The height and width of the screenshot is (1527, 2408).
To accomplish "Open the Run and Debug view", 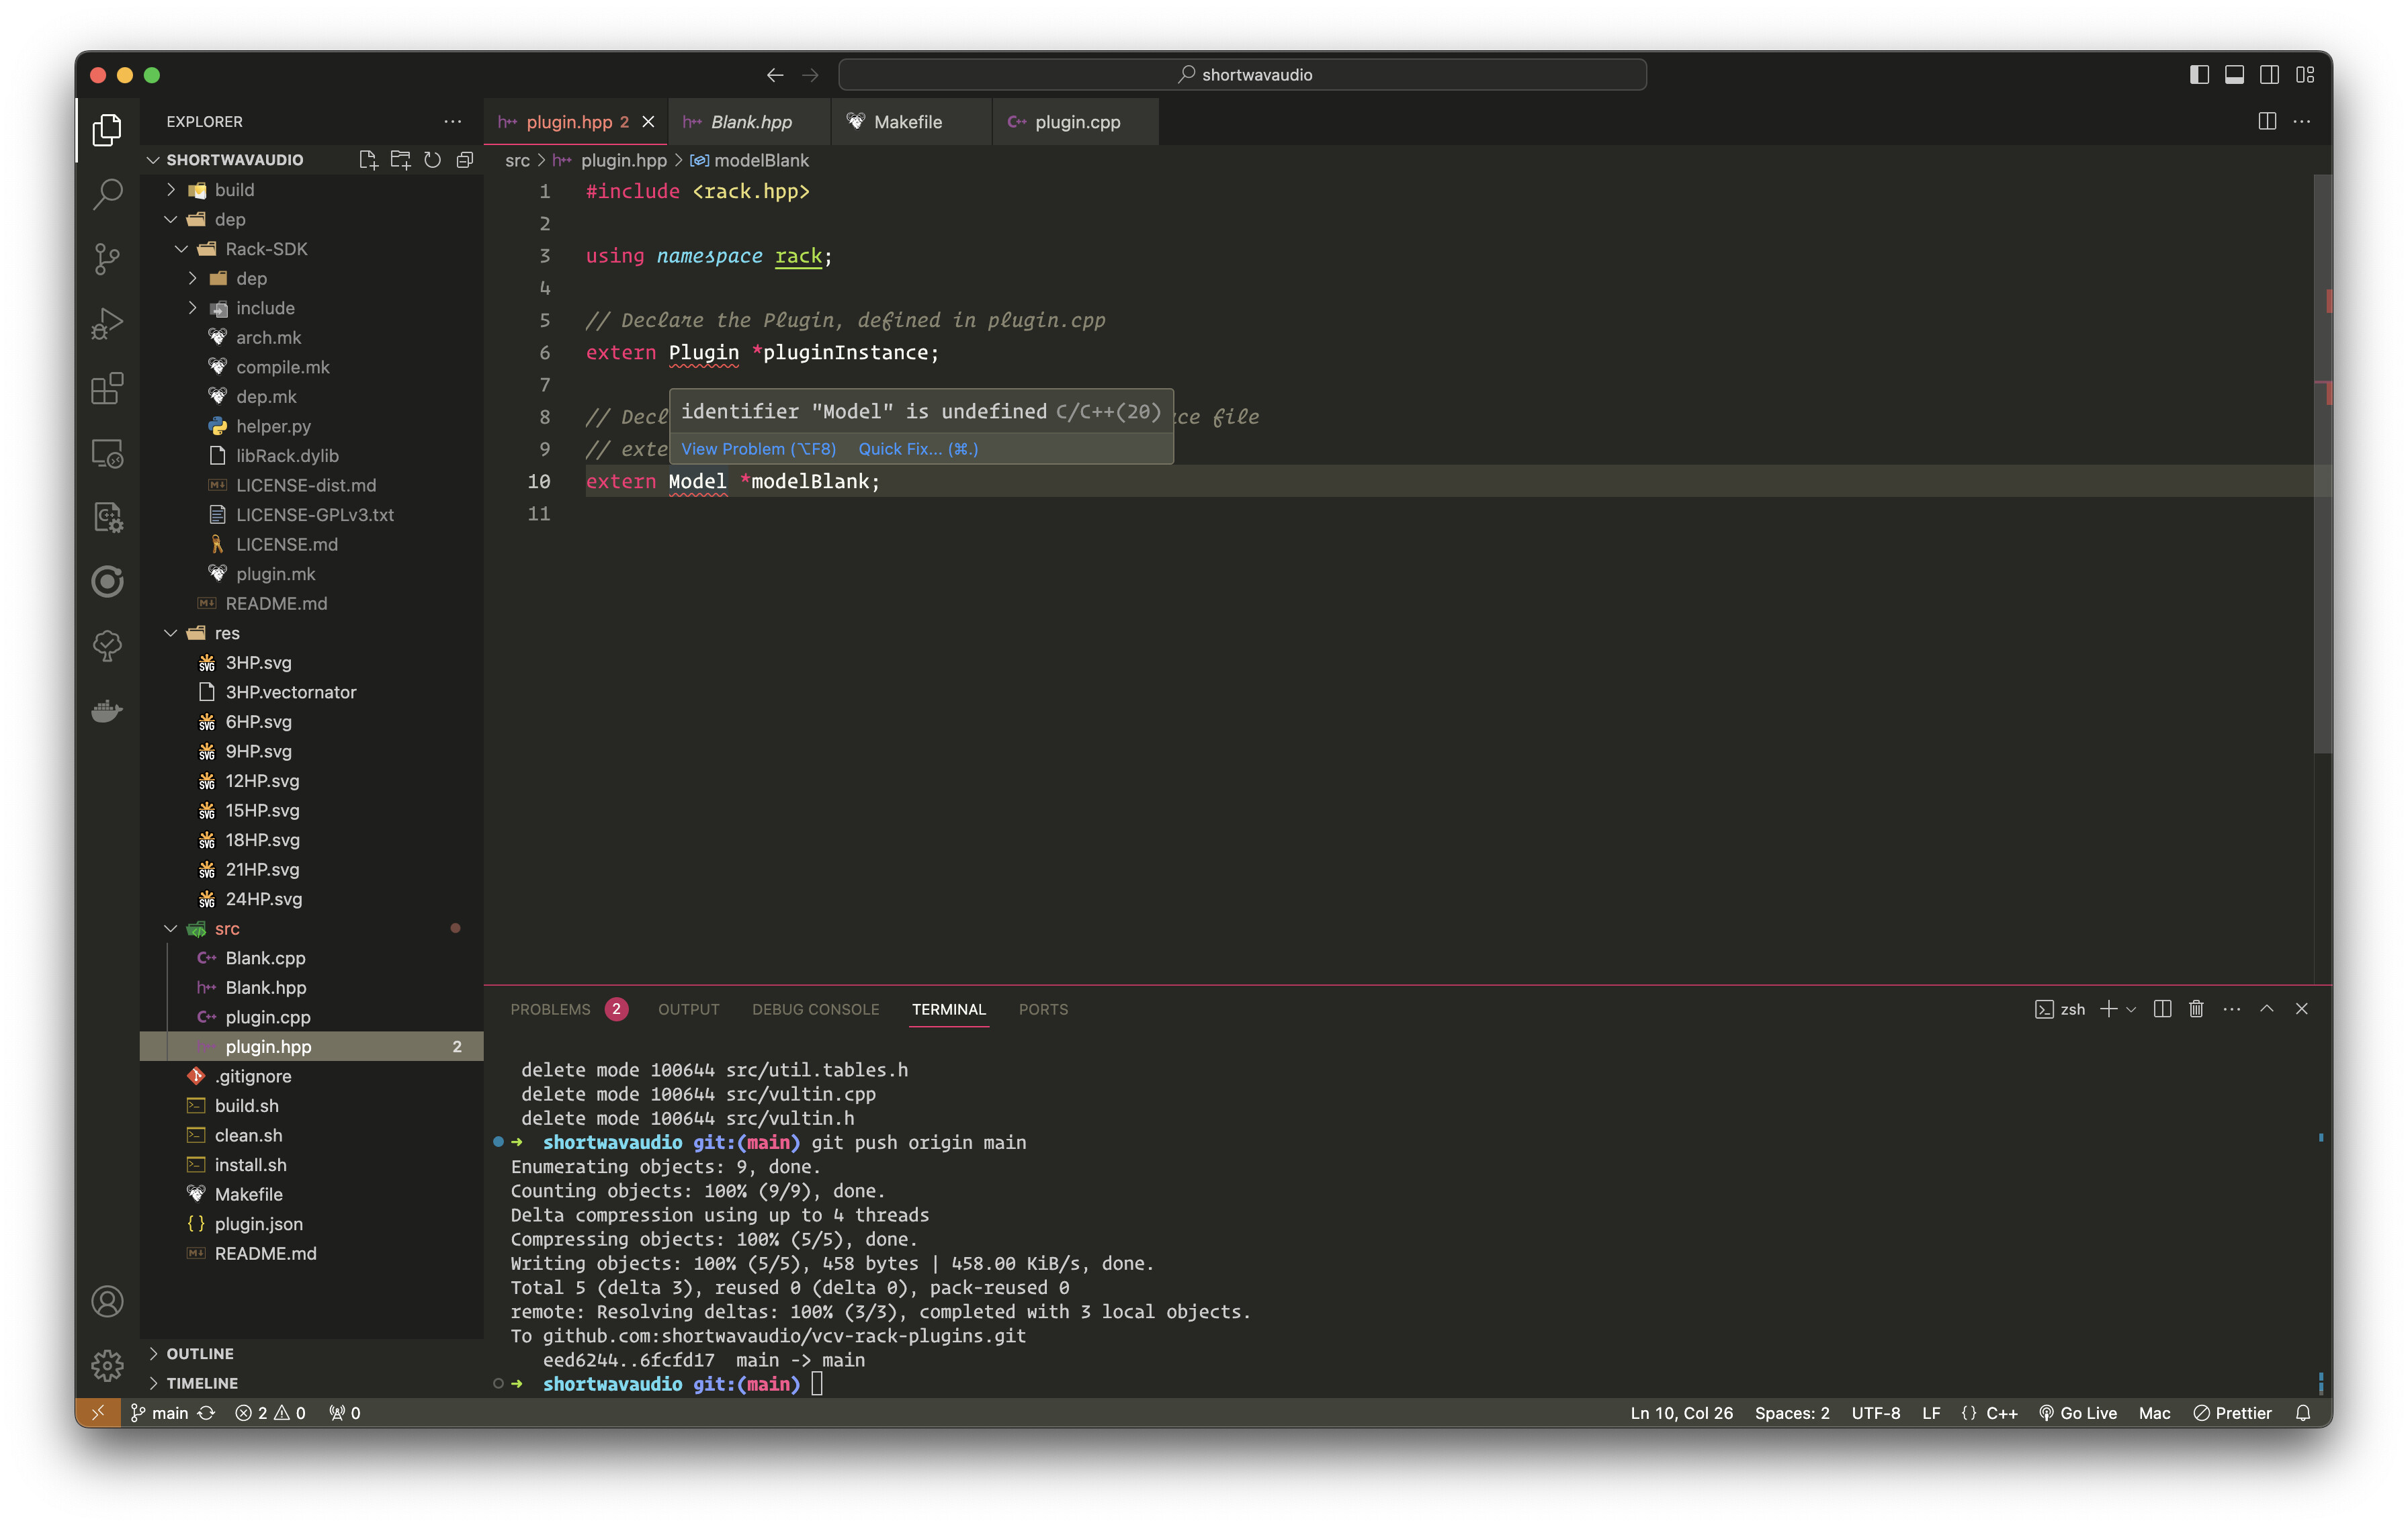I will (107, 323).
